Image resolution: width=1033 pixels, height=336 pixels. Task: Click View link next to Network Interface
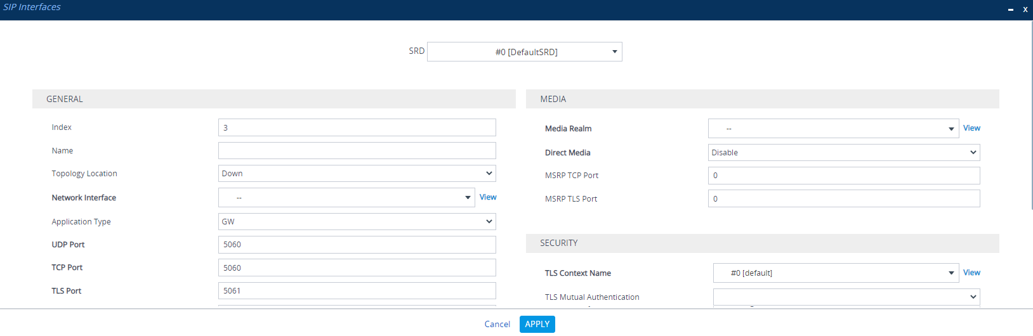tap(488, 197)
